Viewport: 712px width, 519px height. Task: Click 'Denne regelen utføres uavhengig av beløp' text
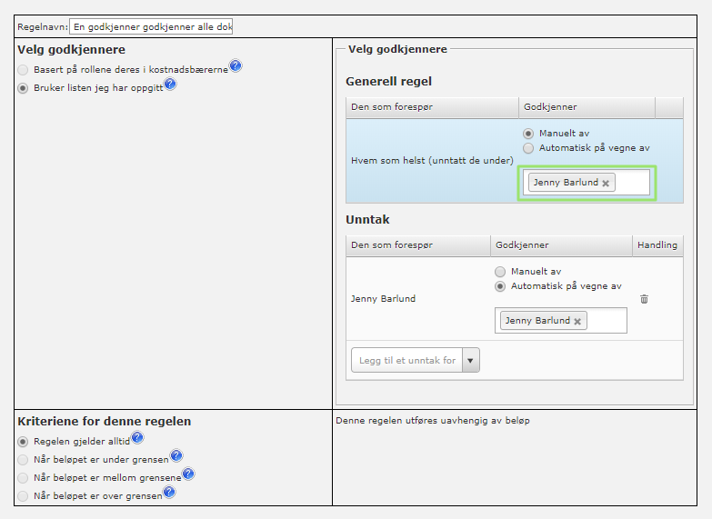(x=433, y=421)
